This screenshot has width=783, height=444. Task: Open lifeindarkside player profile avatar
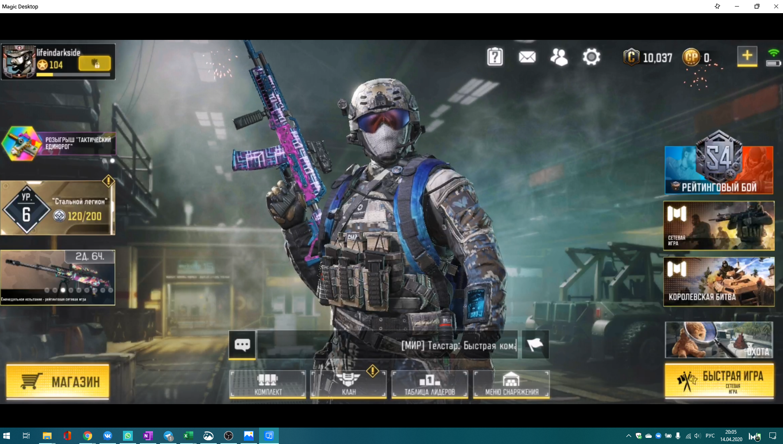(x=18, y=61)
